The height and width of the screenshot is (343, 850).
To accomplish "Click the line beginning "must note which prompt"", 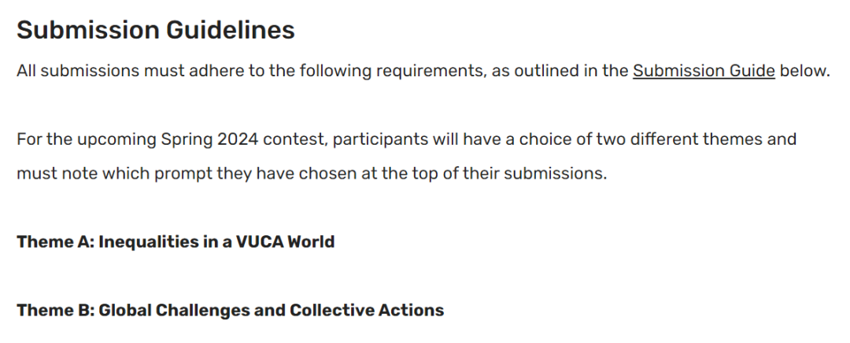I will coord(312,173).
